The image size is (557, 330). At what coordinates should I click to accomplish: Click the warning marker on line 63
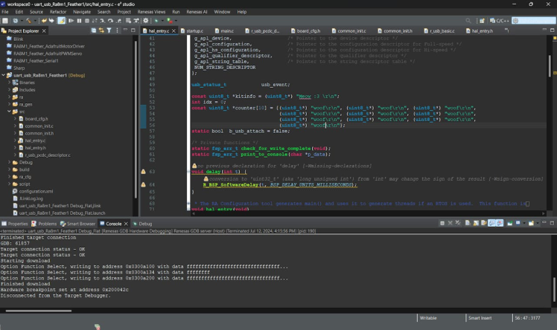143,172
